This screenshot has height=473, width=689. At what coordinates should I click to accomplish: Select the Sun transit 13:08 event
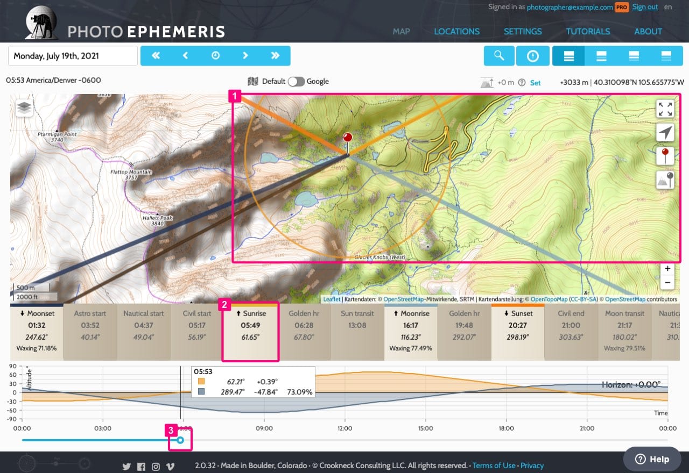(357, 332)
